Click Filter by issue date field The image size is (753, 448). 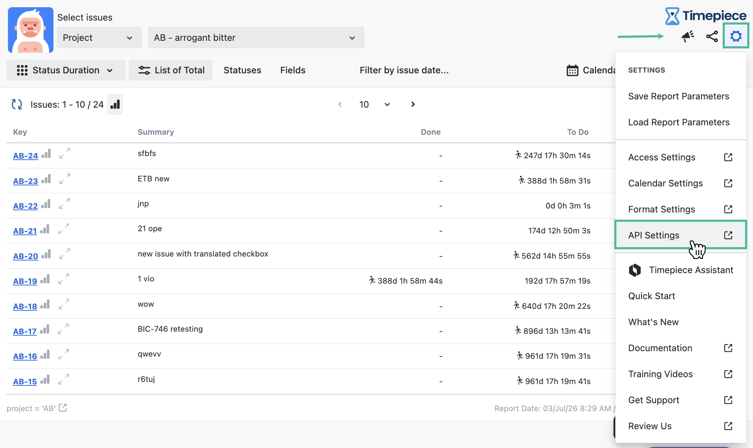(x=404, y=70)
